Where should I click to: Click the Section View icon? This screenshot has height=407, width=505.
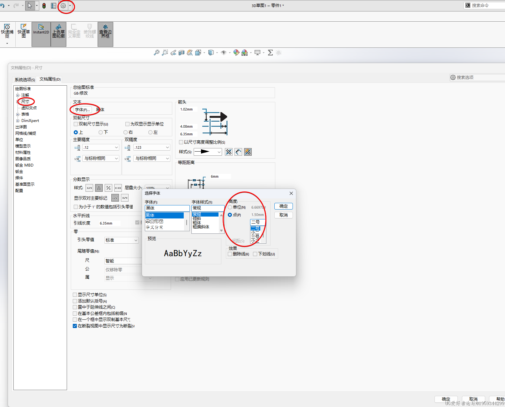tap(182, 53)
